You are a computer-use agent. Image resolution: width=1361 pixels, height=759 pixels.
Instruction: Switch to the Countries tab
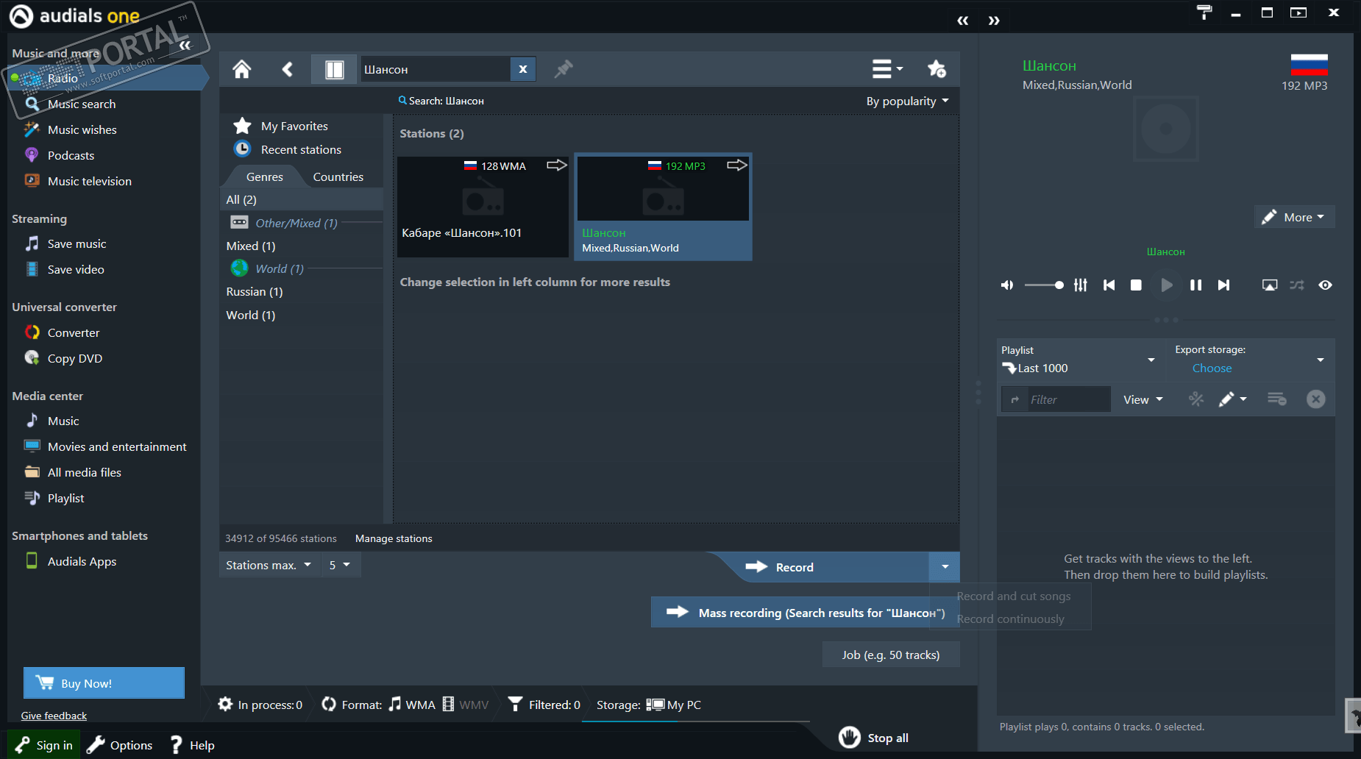[x=338, y=177]
